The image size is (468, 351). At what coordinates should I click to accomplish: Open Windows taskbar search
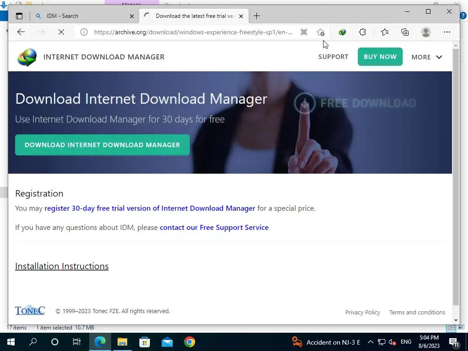click(x=33, y=342)
